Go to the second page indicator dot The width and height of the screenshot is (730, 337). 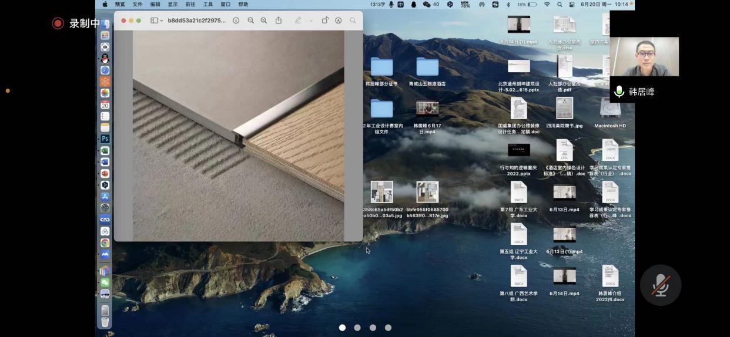pyautogui.click(x=357, y=328)
